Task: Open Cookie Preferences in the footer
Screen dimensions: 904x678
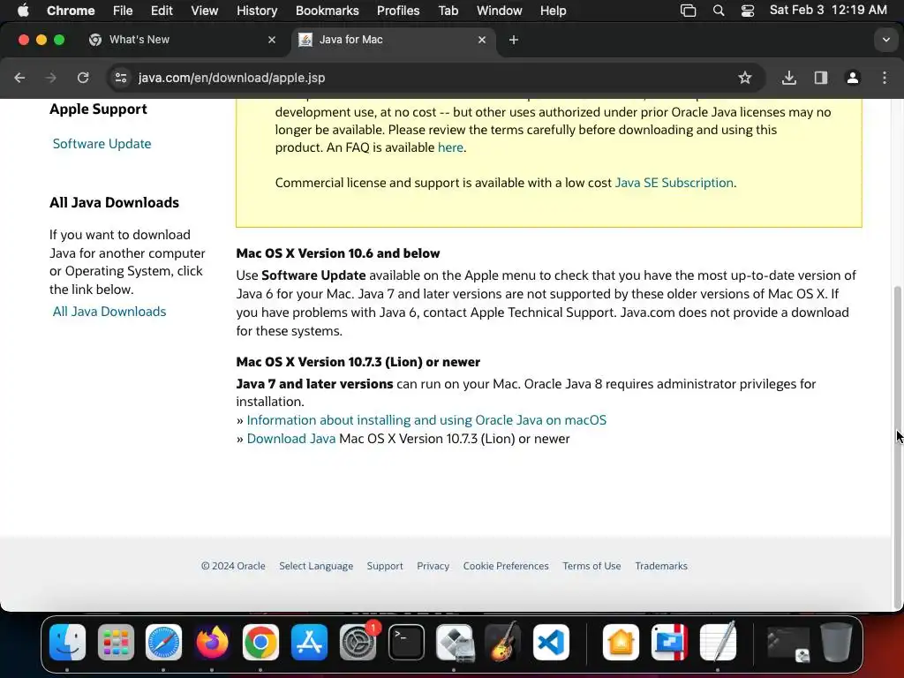Action: tap(506, 566)
